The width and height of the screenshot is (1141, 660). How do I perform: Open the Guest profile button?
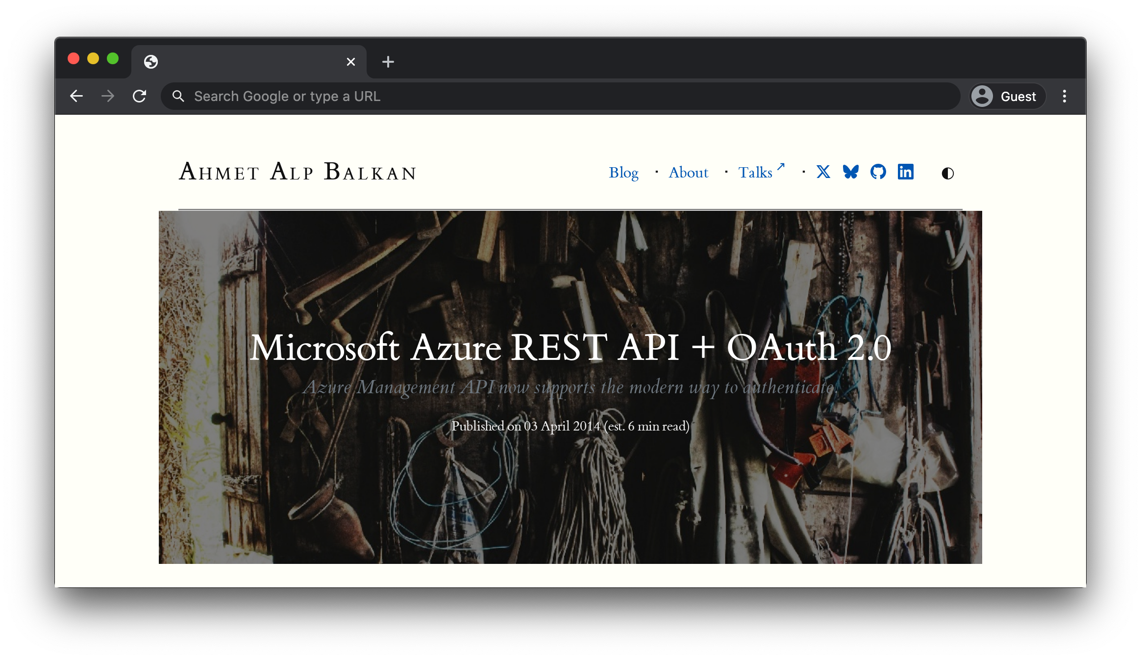[x=1007, y=96]
